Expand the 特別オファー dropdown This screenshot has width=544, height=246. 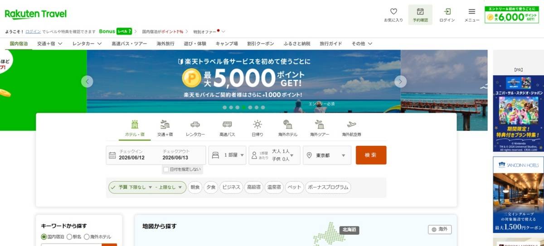(209, 32)
